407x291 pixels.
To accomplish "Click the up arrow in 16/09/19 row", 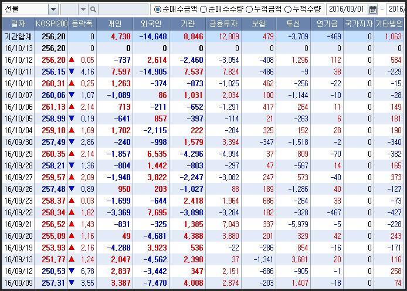I will (72, 248).
